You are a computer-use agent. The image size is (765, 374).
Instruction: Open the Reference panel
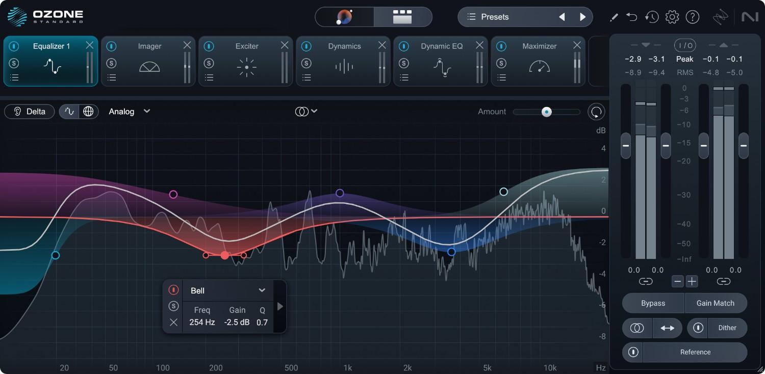(x=695, y=352)
